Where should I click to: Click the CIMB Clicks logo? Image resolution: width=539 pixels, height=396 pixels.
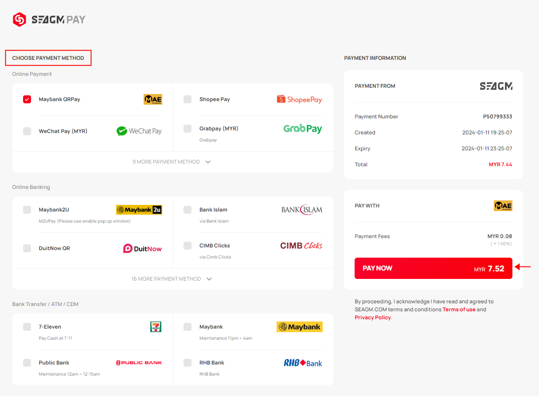click(x=301, y=246)
